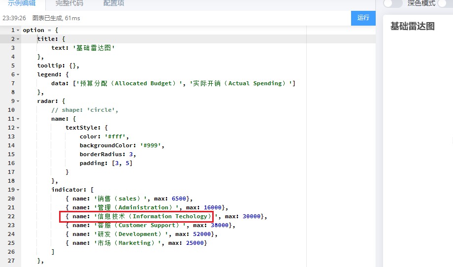Collapse the legend block on line 6
Image resolution: width=453 pixels, height=267 pixels.
click(x=18, y=74)
